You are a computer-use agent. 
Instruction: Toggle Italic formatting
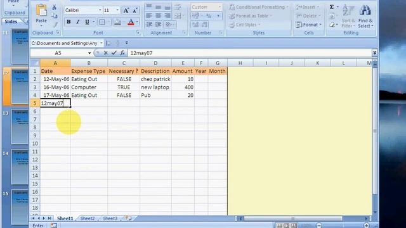pyautogui.click(x=77, y=22)
